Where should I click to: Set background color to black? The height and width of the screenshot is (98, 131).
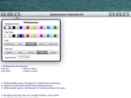14,27
